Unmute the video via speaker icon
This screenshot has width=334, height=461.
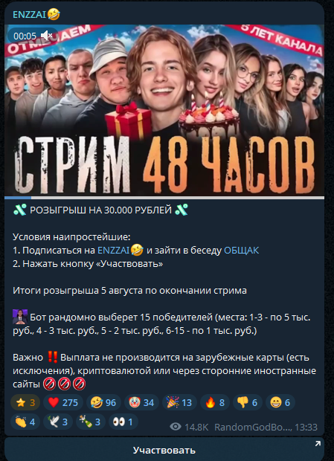(46, 36)
